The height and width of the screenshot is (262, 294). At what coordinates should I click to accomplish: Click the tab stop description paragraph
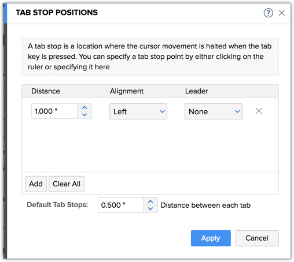[150, 57]
